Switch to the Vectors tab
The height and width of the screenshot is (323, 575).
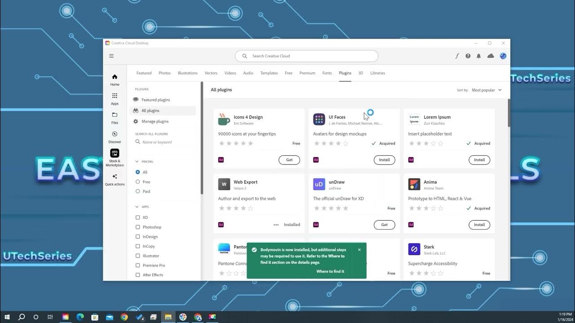click(211, 73)
